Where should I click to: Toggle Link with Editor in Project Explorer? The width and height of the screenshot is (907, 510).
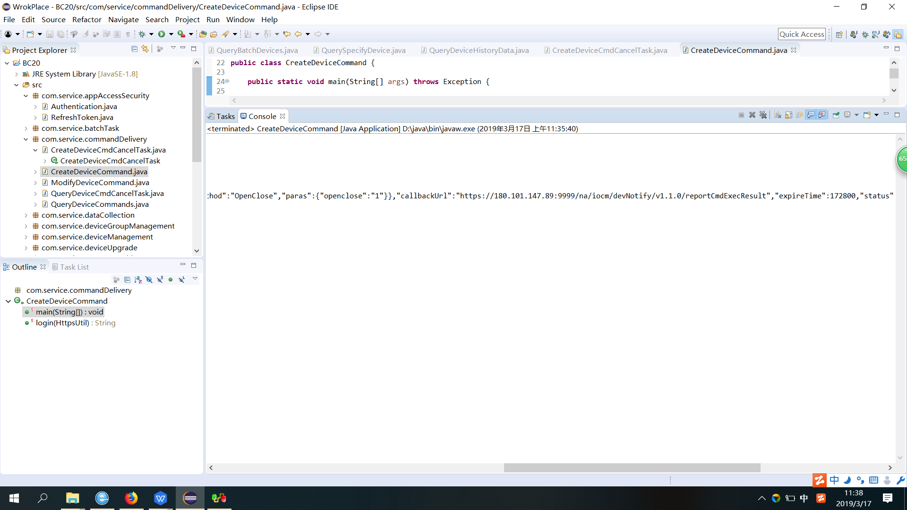145,49
